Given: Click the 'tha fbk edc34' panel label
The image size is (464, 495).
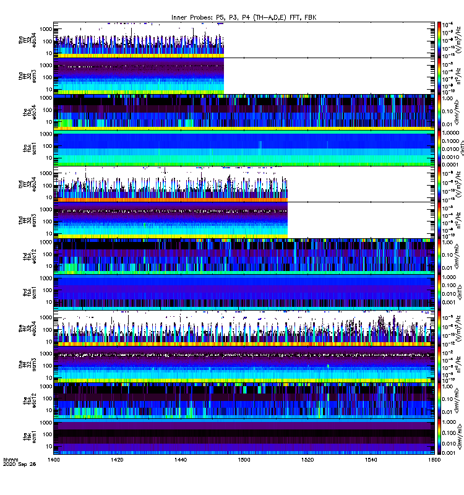Looking at the screenshot, I should (x=30, y=113).
